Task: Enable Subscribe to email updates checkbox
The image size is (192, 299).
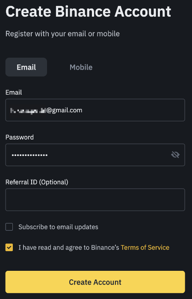Action: [x=9, y=227]
